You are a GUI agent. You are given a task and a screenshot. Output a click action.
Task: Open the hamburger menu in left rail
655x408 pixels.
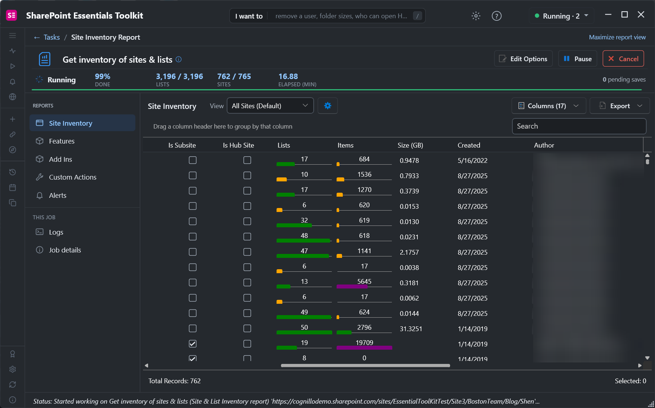coord(13,36)
